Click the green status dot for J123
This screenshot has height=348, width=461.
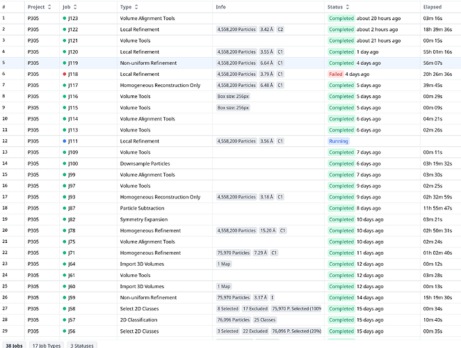pos(65,18)
